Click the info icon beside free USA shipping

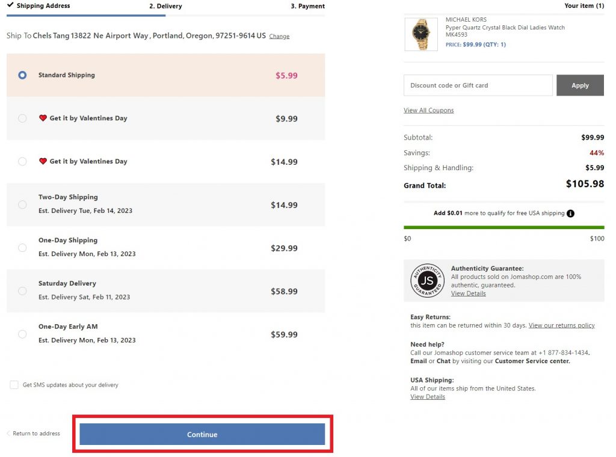click(570, 213)
